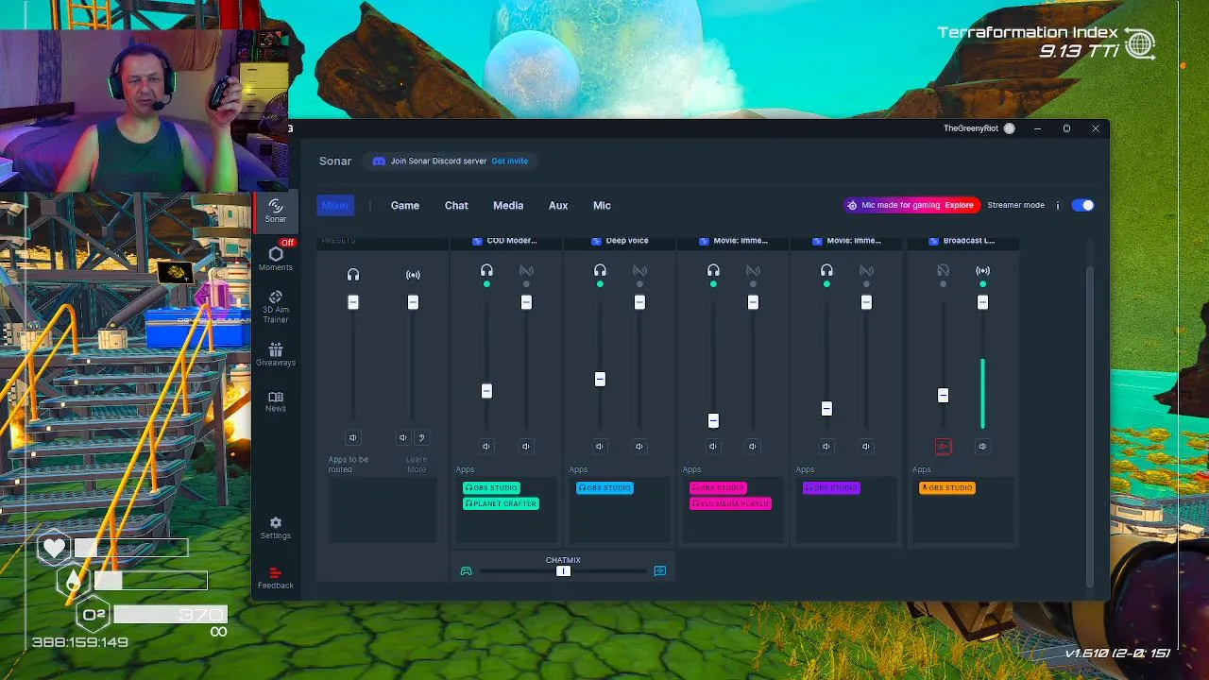The width and height of the screenshot is (1209, 680).
Task: Switch to the Aux tab
Action: 558,205
